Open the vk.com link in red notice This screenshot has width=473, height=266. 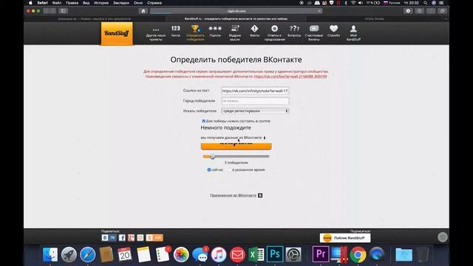tap(290, 77)
